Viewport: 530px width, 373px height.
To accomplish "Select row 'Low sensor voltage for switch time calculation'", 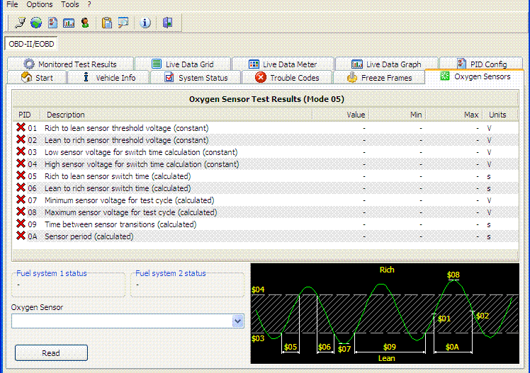I will point(266,152).
